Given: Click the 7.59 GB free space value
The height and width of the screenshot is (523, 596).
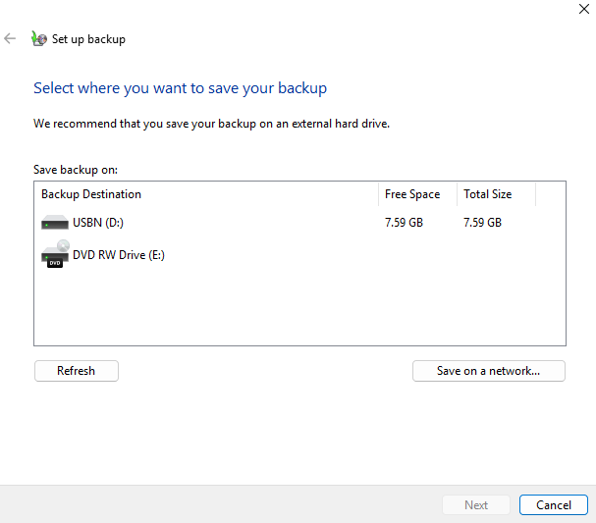Looking at the screenshot, I should click(x=404, y=223).
